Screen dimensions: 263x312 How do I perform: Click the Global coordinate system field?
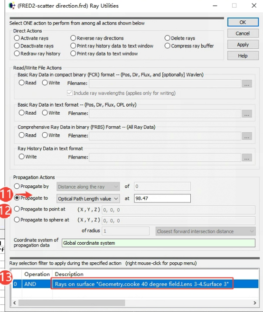click(159, 243)
